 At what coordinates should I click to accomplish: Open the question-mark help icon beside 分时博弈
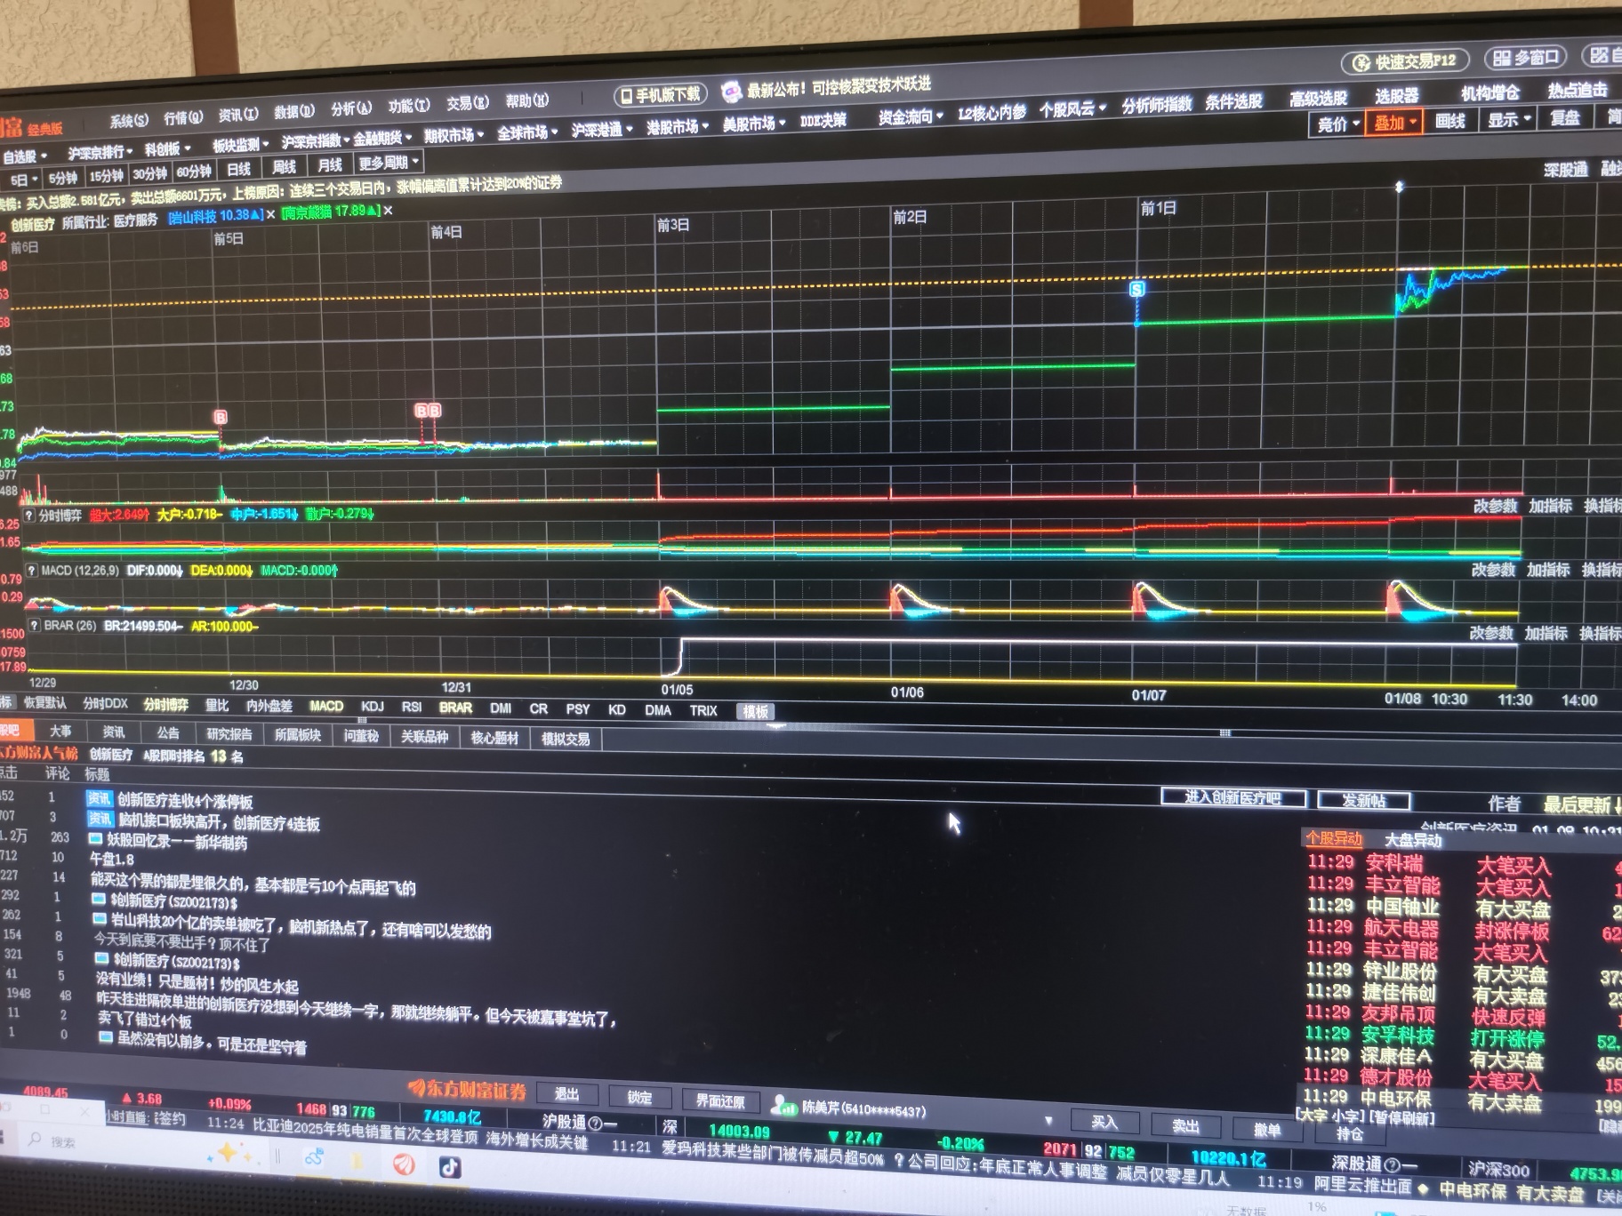click(x=29, y=516)
